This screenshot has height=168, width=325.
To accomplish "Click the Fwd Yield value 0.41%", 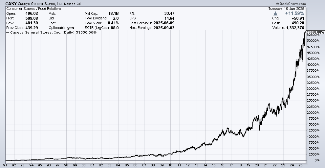I will pos(113,23).
